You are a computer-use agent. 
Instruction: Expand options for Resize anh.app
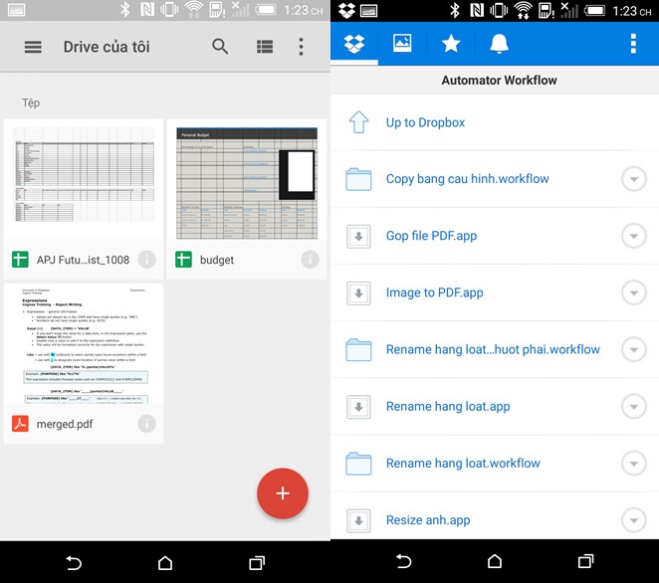[x=634, y=520]
